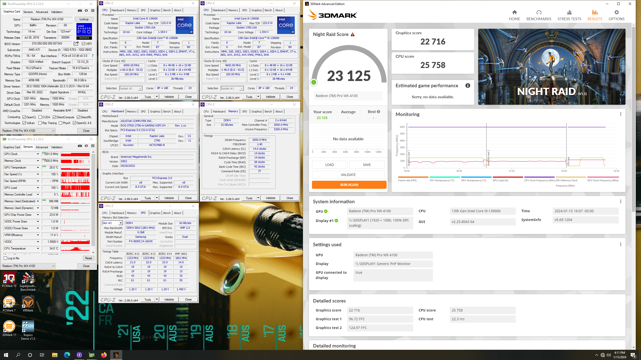641x360 pixels.
Task: Open the STRESS TESTS section in 3DMark
Action: pyautogui.click(x=569, y=15)
